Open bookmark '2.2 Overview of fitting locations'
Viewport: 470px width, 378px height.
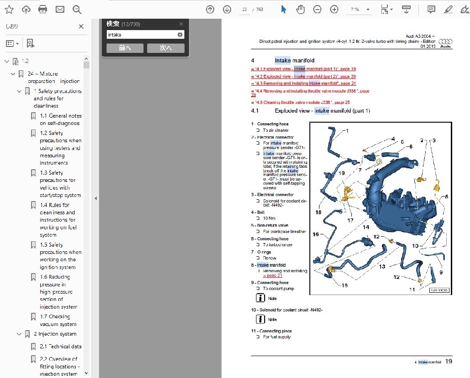tap(60, 366)
